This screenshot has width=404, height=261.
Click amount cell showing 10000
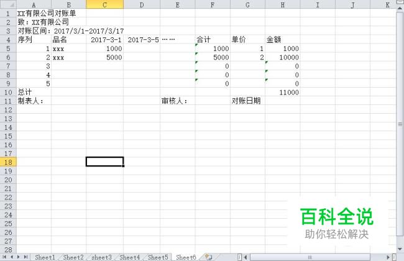[x=283, y=57]
